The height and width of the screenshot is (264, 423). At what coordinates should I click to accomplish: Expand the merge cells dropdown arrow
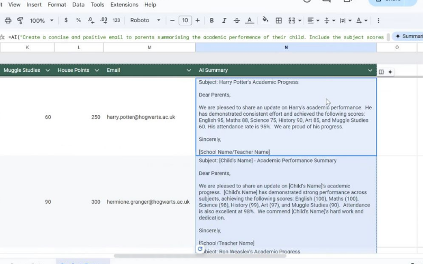pos(300,21)
